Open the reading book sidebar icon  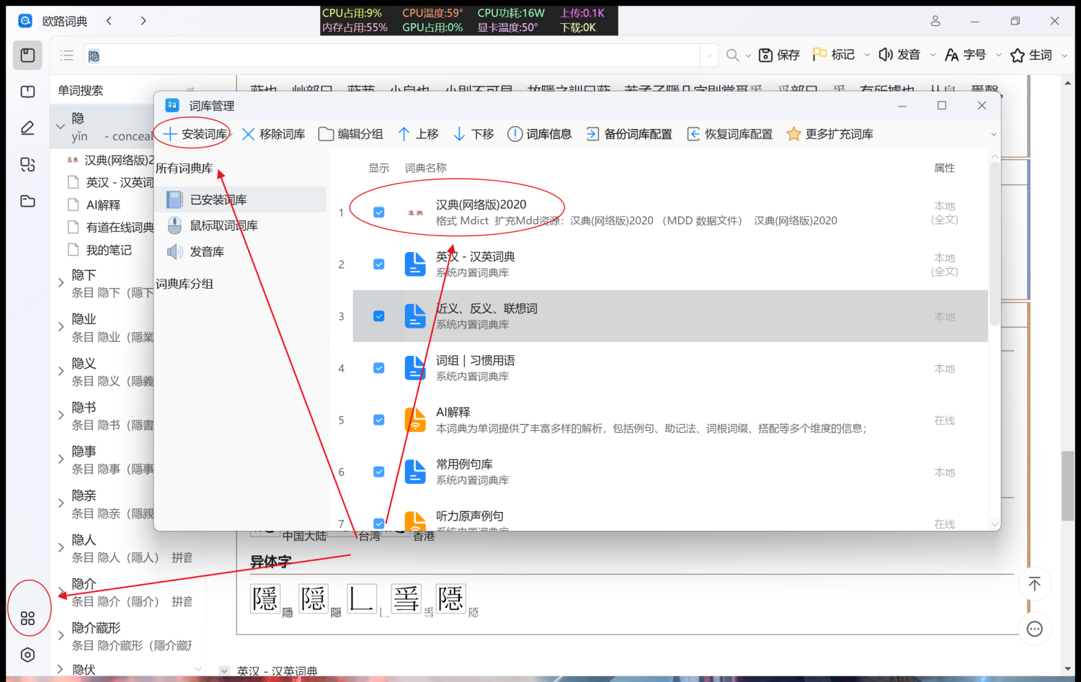(27, 91)
